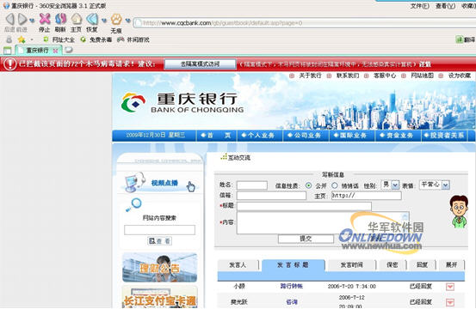Open the 理财公告 banner

[x=160, y=268]
